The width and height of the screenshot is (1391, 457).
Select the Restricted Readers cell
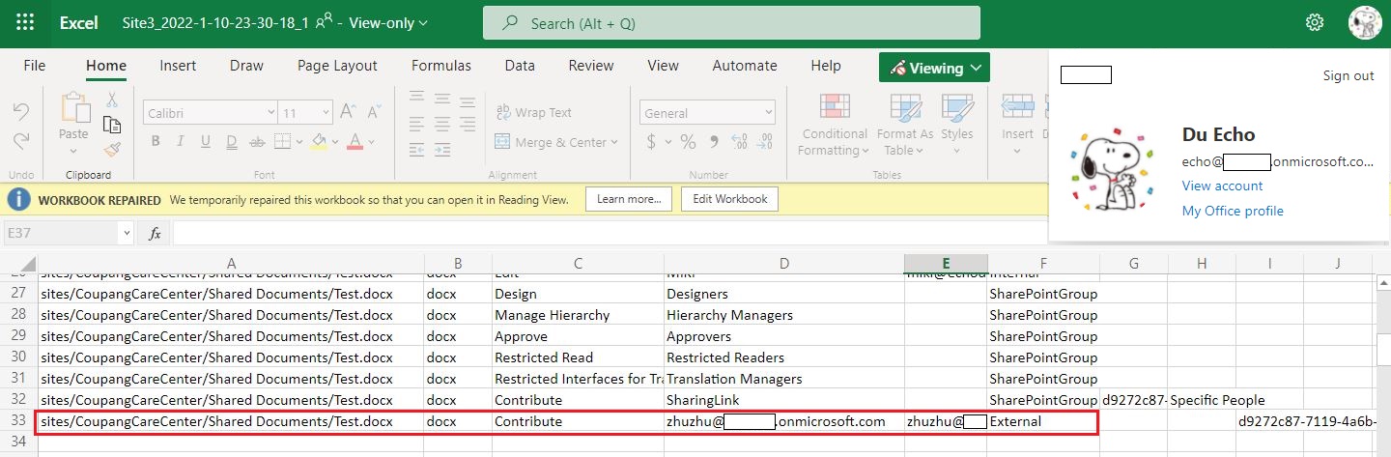click(x=784, y=357)
